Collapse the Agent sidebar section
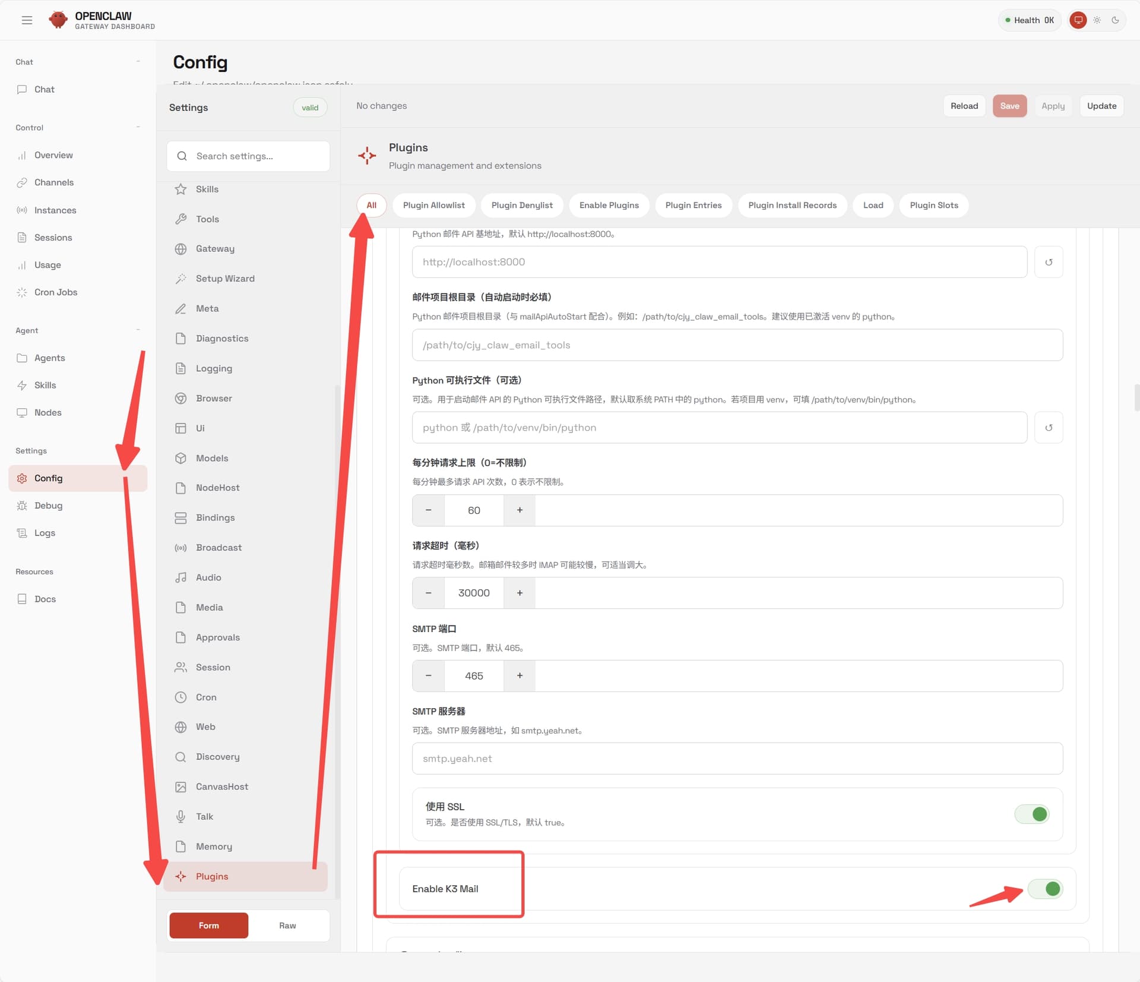This screenshot has width=1140, height=982. pos(138,330)
